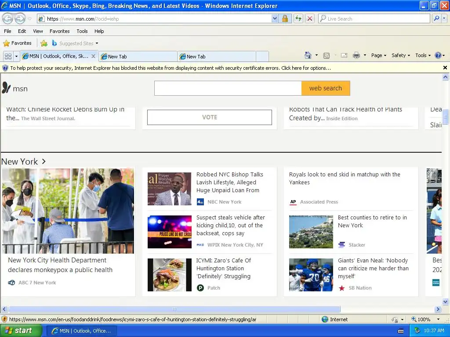Open Giants' Evan Neal article
Viewport: 450px width, 337px height.
click(373, 268)
